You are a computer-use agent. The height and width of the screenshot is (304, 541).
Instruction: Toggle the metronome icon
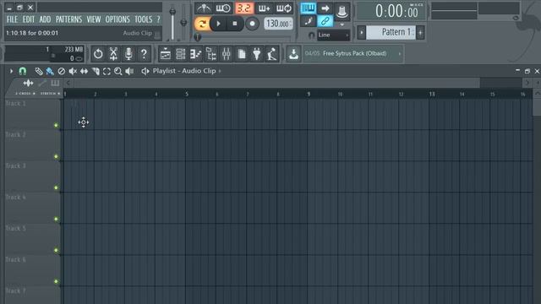coord(205,8)
